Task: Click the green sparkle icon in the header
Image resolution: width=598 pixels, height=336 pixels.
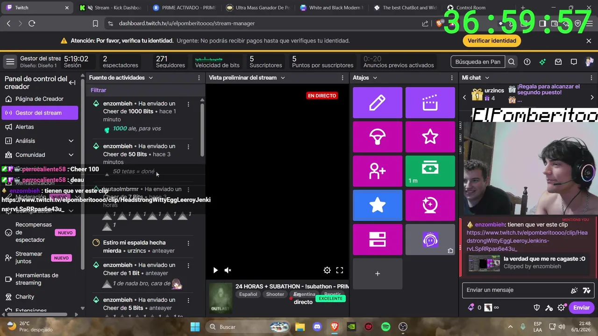Action: click(x=542, y=62)
